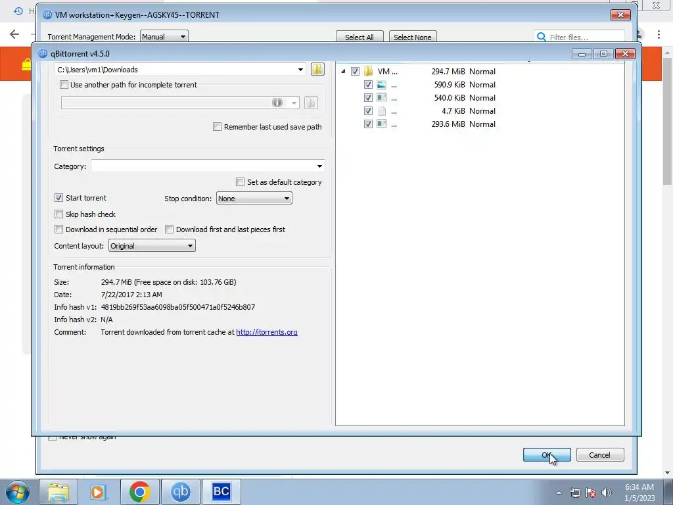The height and width of the screenshot is (505, 673).
Task: Open Torrent Management Mode dropdown
Action: (x=164, y=37)
